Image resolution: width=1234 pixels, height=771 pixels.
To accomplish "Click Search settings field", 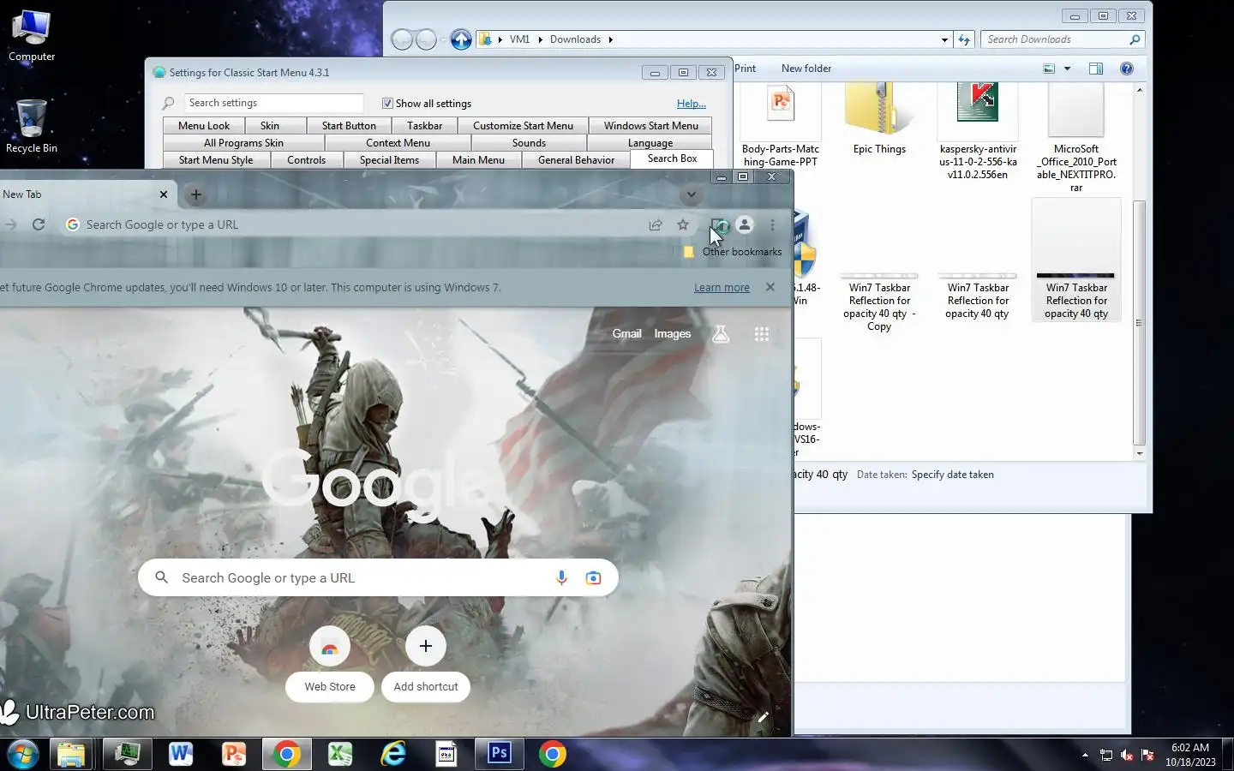I will pos(274,103).
